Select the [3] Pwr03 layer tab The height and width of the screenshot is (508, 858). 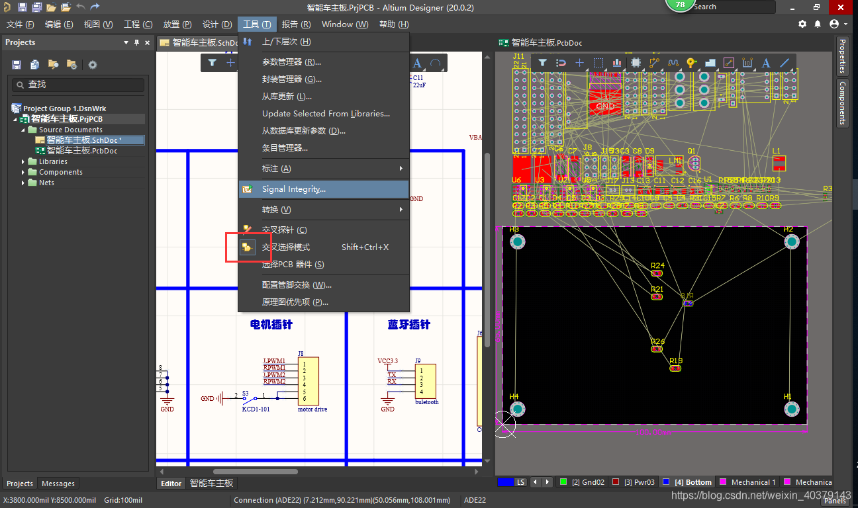634,482
